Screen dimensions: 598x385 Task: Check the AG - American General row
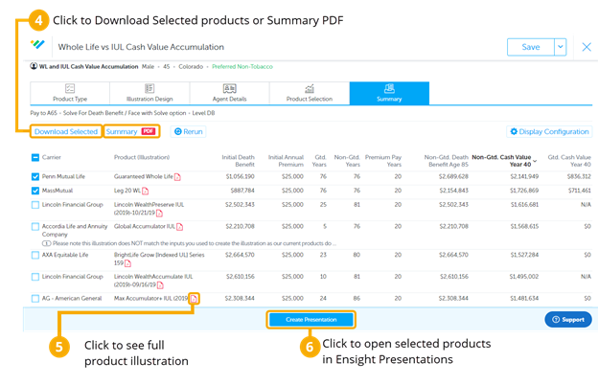(35, 299)
